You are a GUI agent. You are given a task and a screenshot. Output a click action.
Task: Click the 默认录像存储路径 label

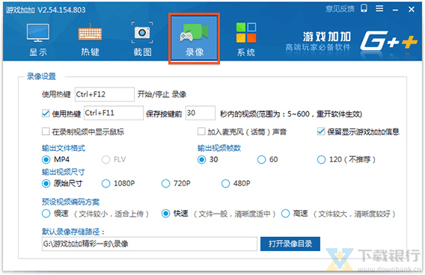pyautogui.click(x=73, y=232)
